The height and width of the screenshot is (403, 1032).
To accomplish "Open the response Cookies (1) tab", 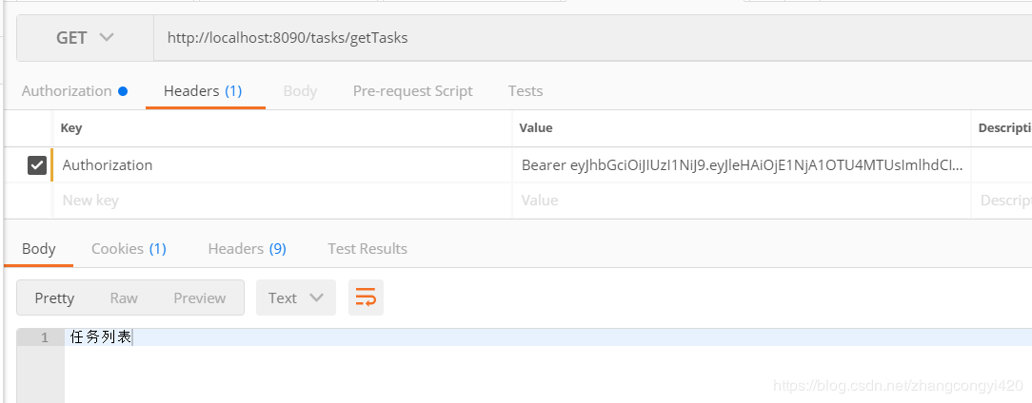I will (129, 249).
